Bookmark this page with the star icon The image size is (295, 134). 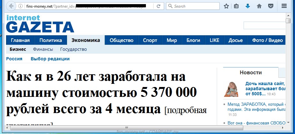click(x=226, y=6)
